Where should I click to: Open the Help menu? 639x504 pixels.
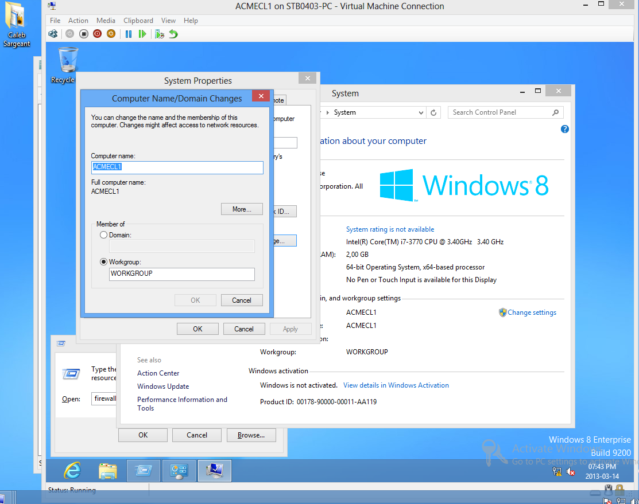pyautogui.click(x=191, y=21)
